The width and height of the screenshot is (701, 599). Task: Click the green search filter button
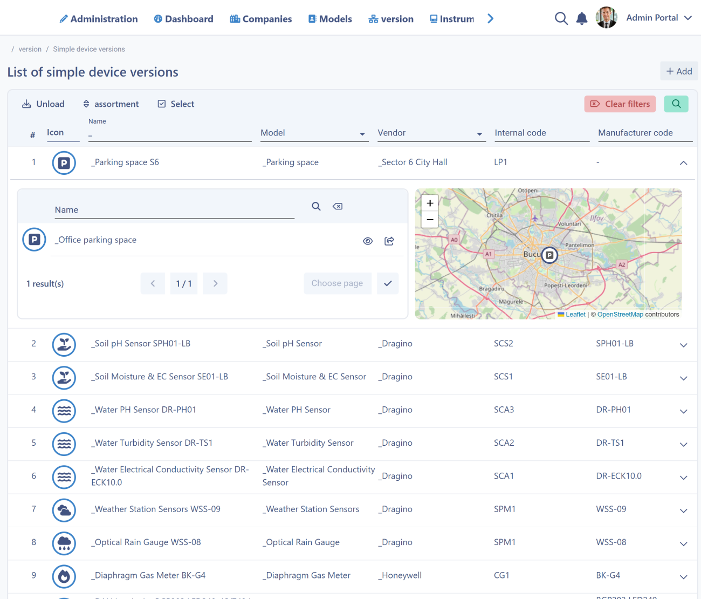(676, 104)
